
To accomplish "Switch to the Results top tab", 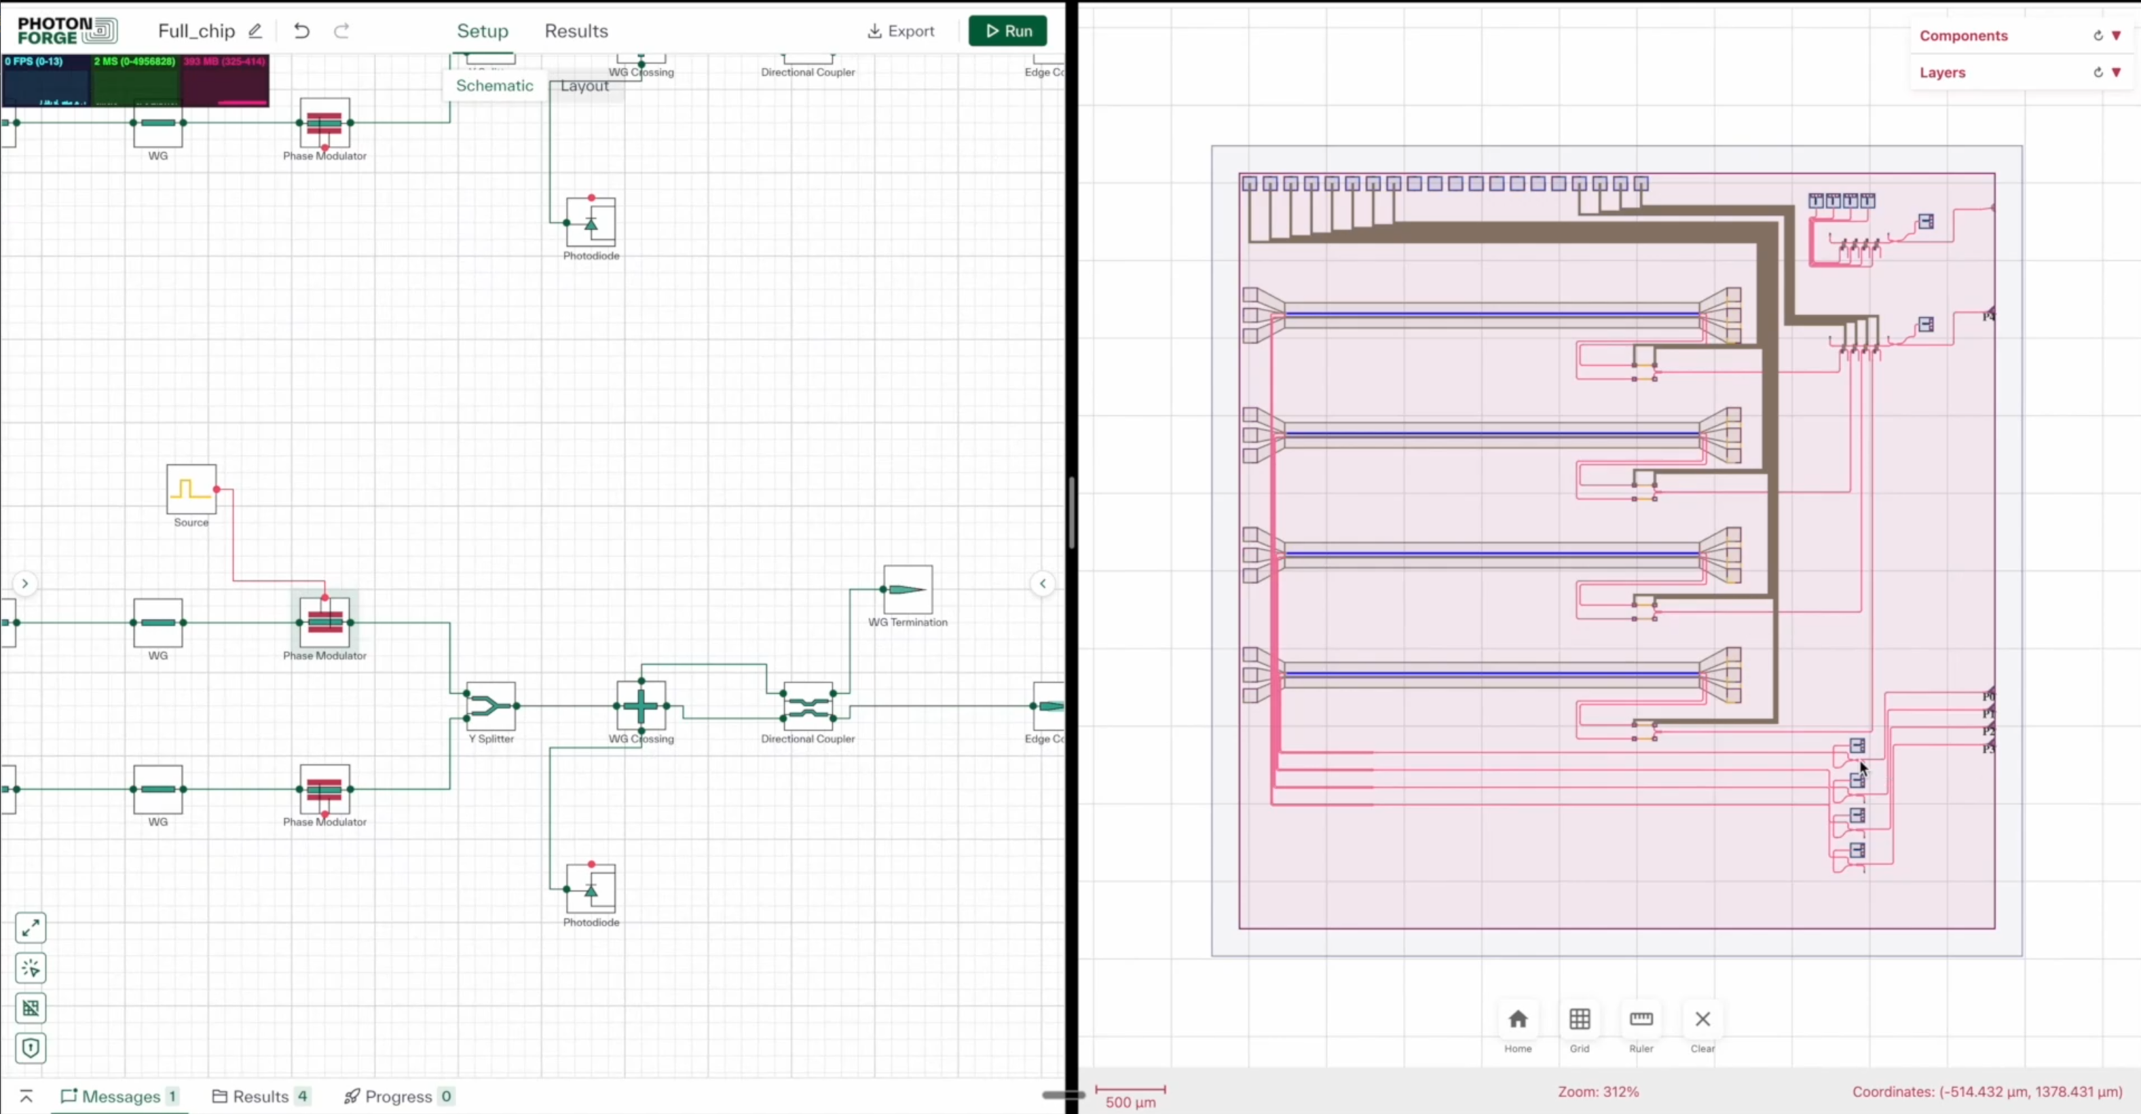I will 576,31.
